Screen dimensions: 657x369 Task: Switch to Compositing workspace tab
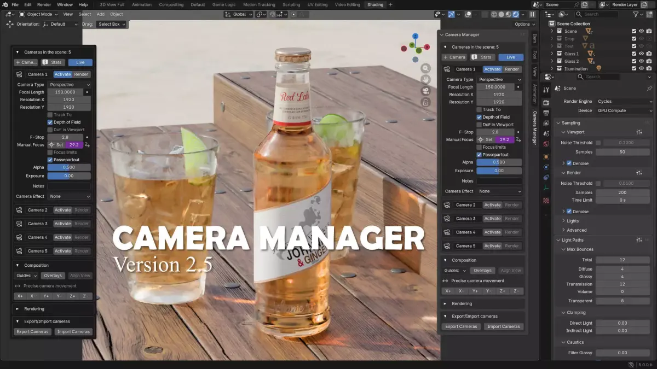point(171,4)
